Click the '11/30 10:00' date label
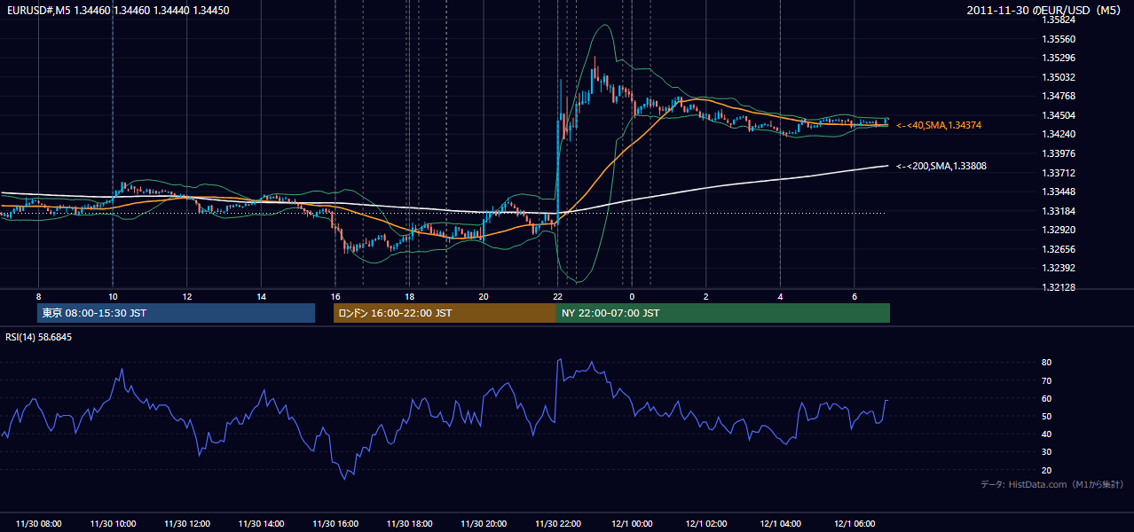 [x=114, y=524]
